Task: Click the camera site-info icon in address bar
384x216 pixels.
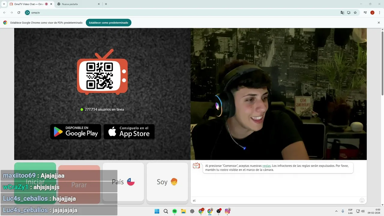Action: (x=28, y=13)
